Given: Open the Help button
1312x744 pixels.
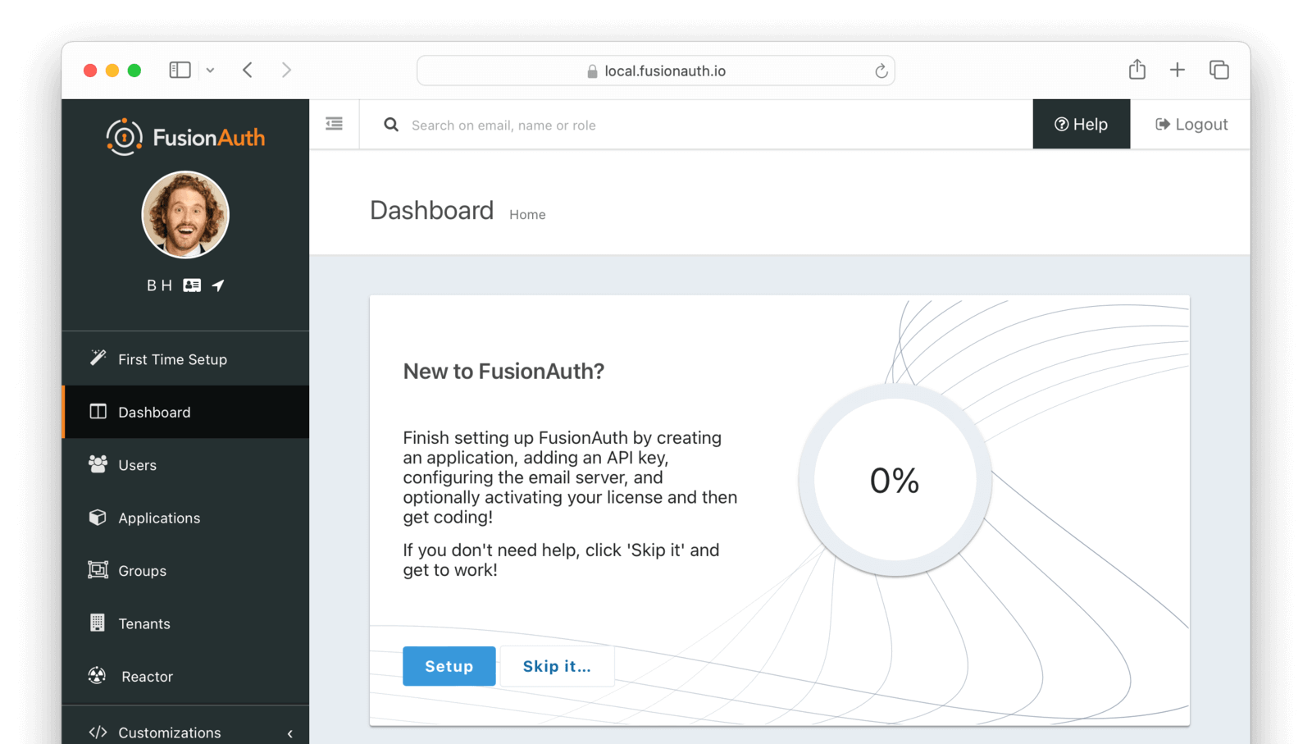Looking at the screenshot, I should click(x=1081, y=124).
